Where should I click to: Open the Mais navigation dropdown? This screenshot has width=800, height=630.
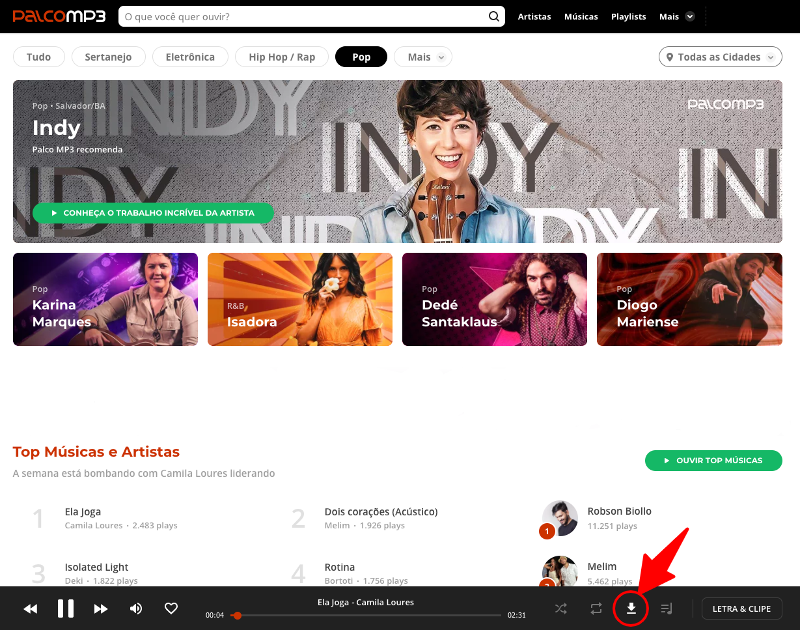tap(676, 16)
